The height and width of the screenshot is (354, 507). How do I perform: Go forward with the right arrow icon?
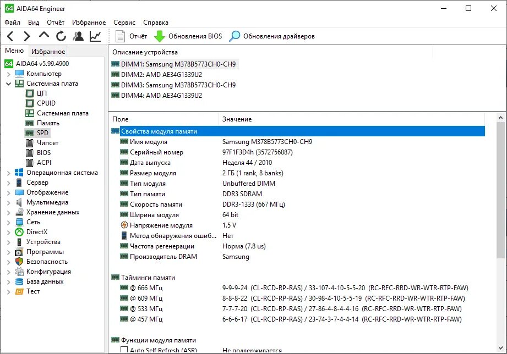point(27,36)
